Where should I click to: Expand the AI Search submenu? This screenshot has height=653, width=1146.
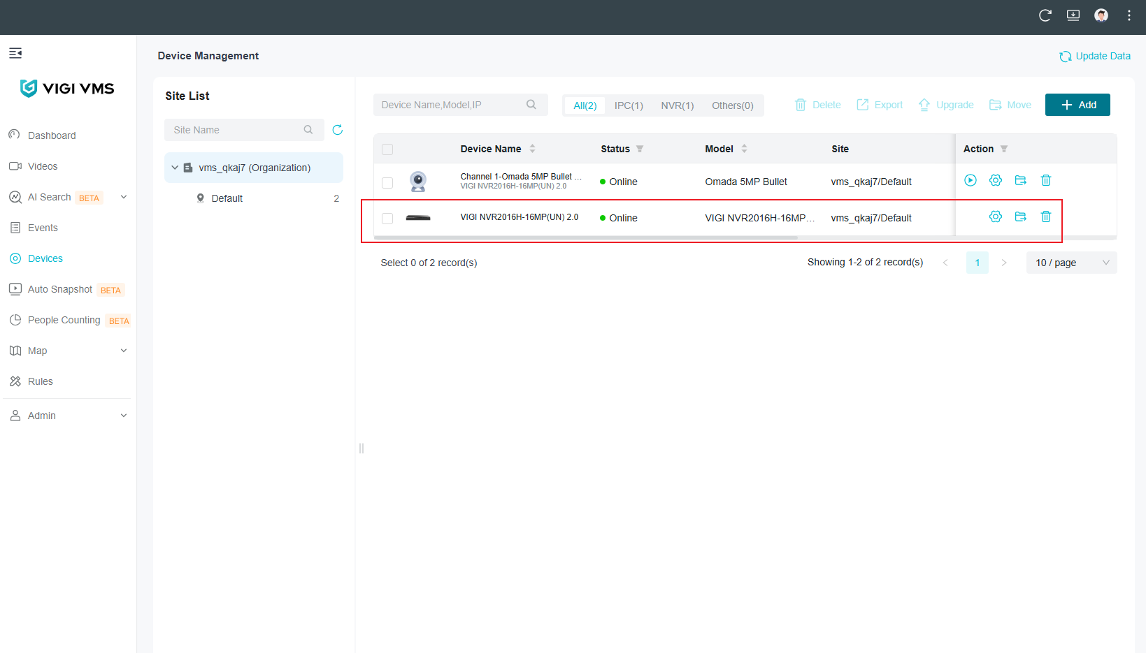click(124, 197)
